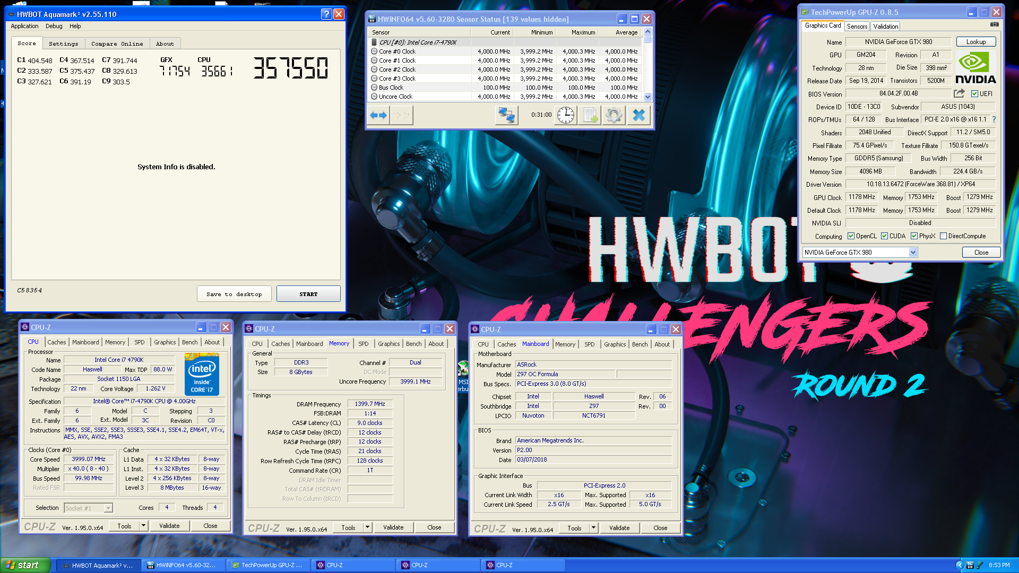
Task: Click HWiNFO scrollbar down arrow
Action: pos(647,97)
